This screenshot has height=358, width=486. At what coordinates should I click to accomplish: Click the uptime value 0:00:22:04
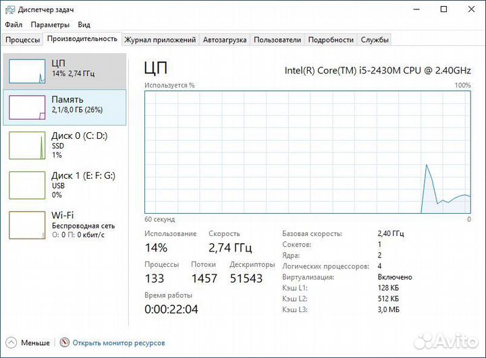click(x=171, y=309)
